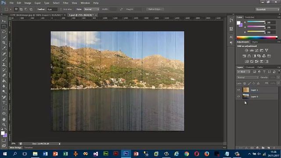Open the File menu
Image resolution: width=281 pixels, height=158 pixels.
(11, 3)
